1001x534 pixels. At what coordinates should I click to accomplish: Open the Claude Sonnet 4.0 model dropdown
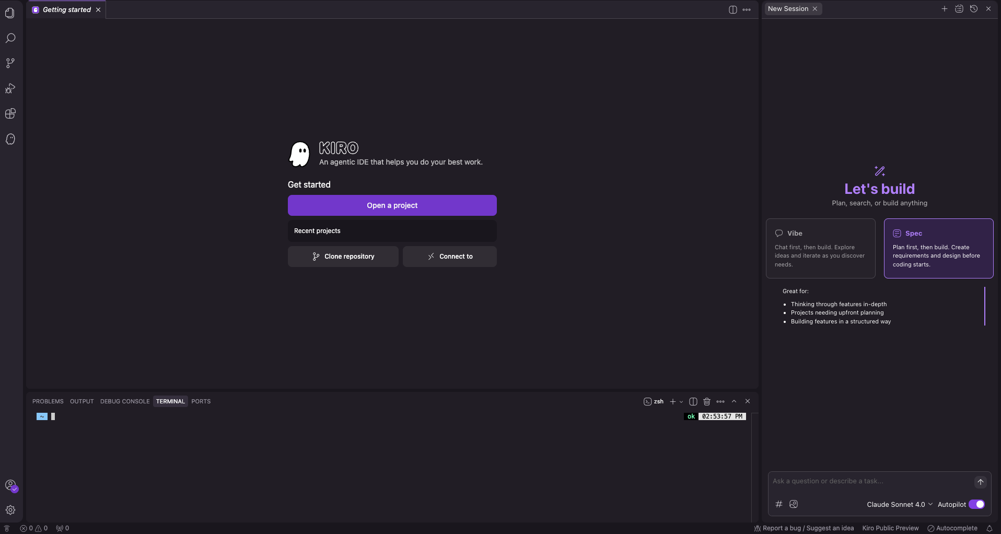coord(900,504)
